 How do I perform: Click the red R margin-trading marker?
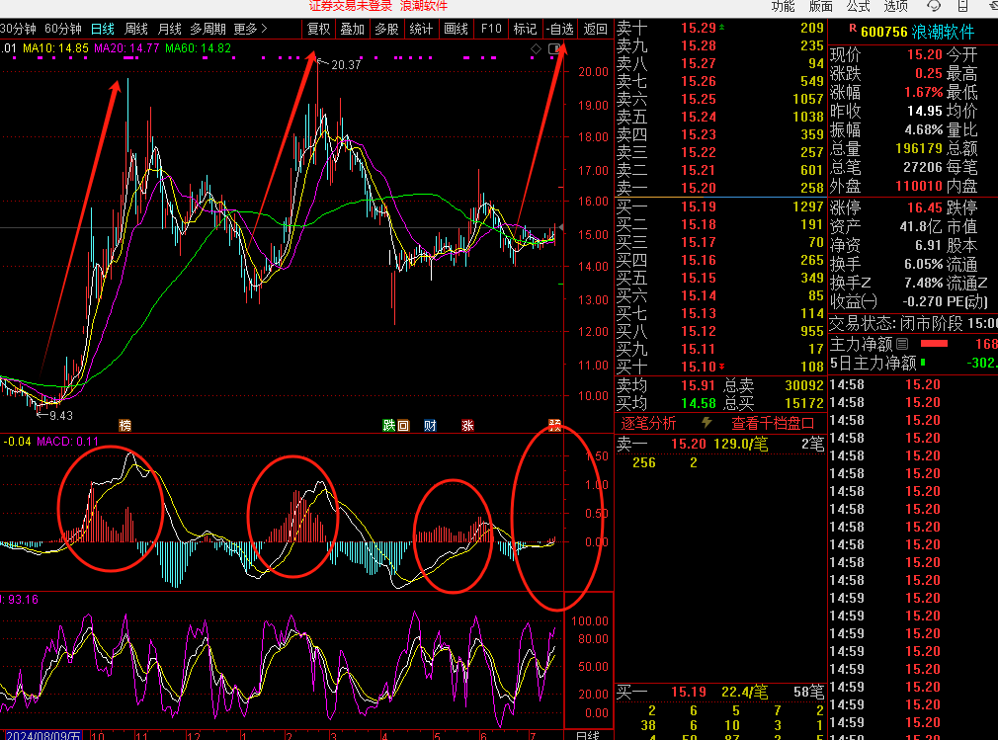pyautogui.click(x=853, y=29)
